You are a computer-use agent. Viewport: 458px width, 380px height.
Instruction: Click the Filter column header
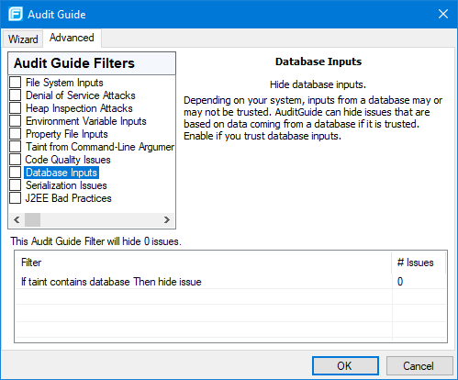tap(204, 263)
